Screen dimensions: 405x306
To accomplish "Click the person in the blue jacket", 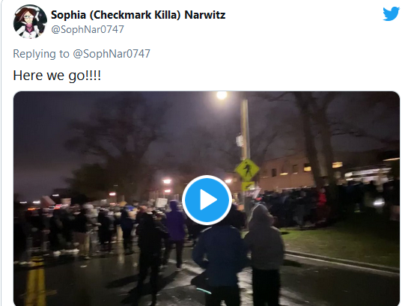I will coord(219,258).
